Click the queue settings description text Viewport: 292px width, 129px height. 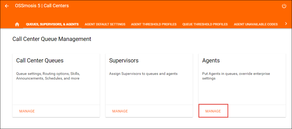tap(48, 76)
